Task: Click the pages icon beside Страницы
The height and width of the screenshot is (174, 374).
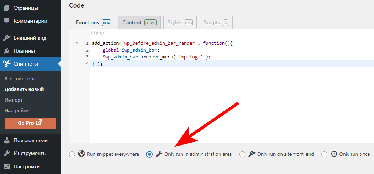Action: point(7,8)
